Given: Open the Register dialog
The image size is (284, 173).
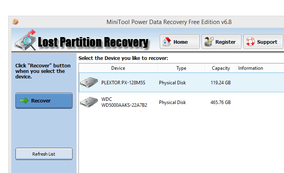Looking at the screenshot, I should pyautogui.click(x=221, y=42).
